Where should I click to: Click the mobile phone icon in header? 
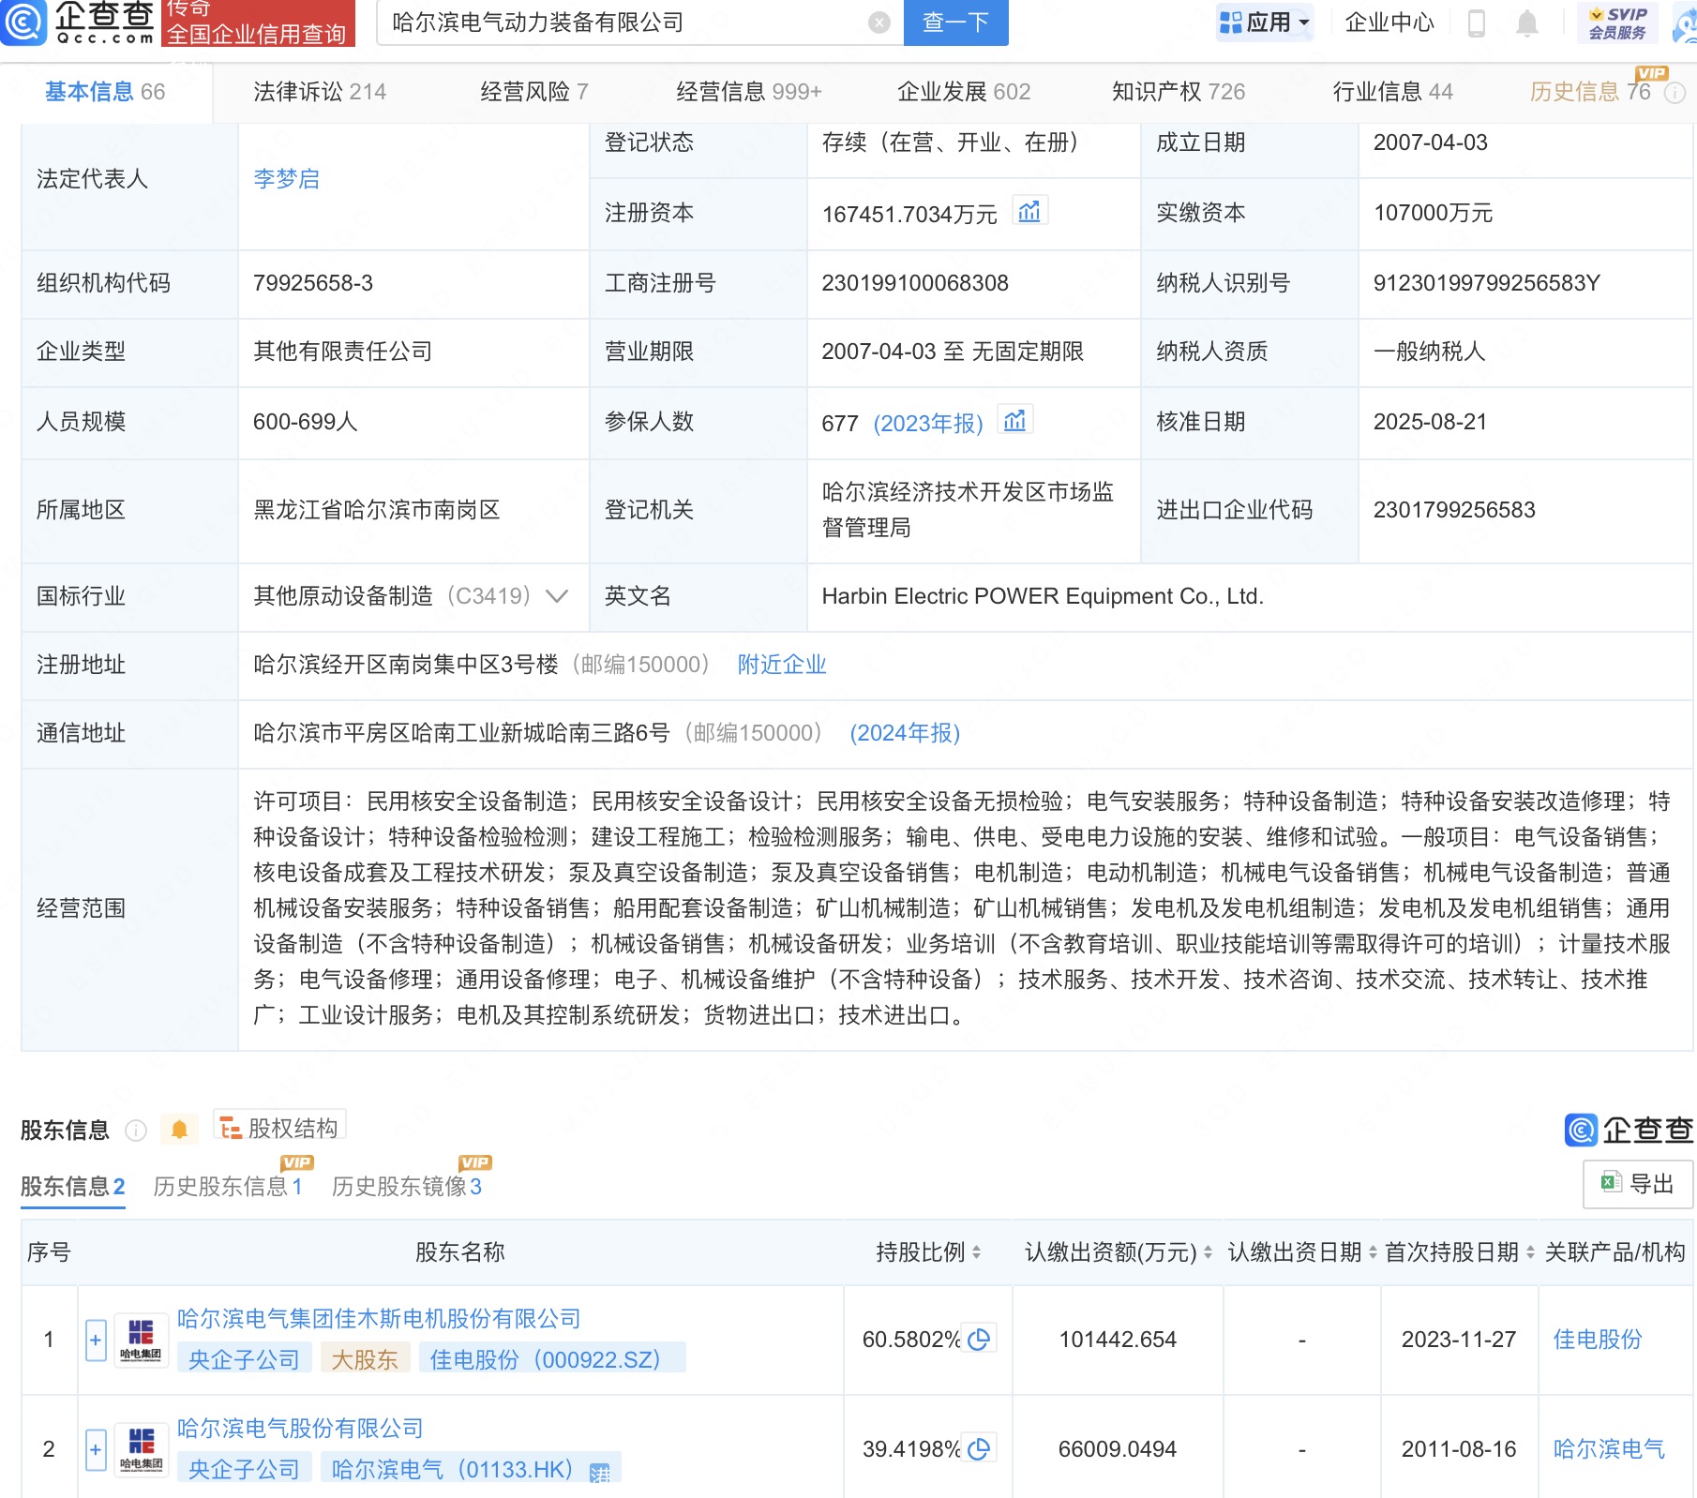pyautogui.click(x=1476, y=22)
